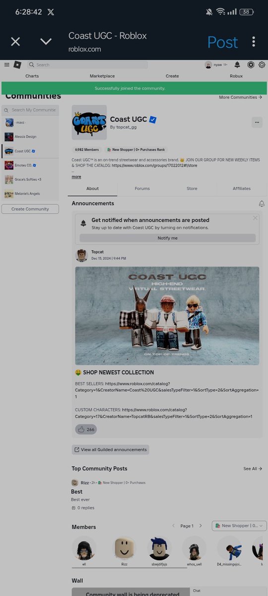The image size is (268, 596).
Task: Open the Chat panel bar
Action: tap(229, 591)
